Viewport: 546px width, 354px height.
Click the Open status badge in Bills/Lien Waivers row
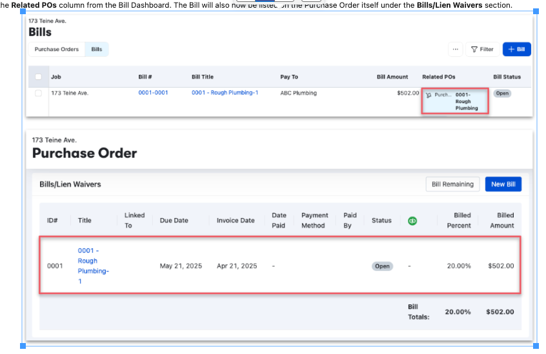[382, 266]
